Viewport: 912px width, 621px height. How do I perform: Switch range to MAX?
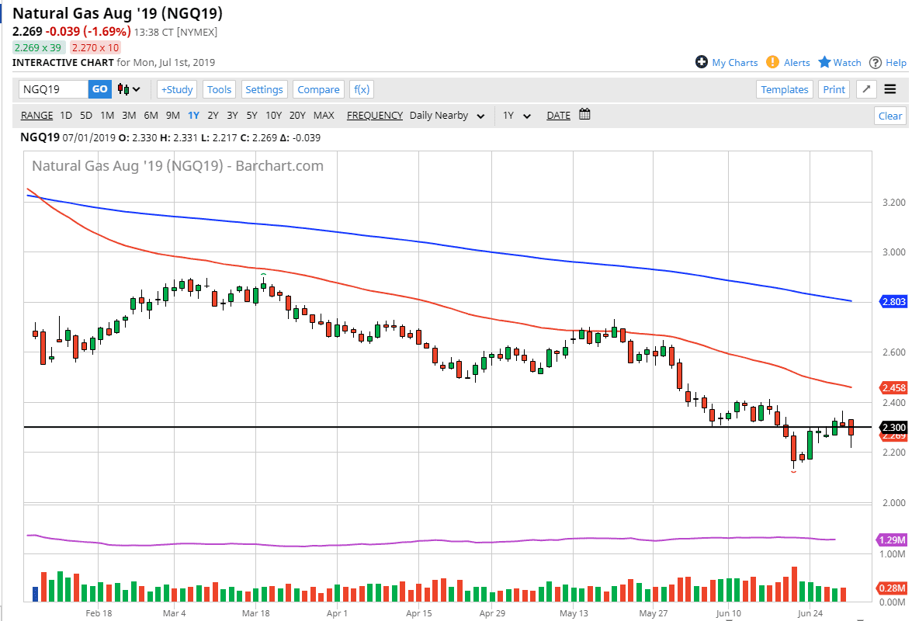pyautogui.click(x=324, y=116)
